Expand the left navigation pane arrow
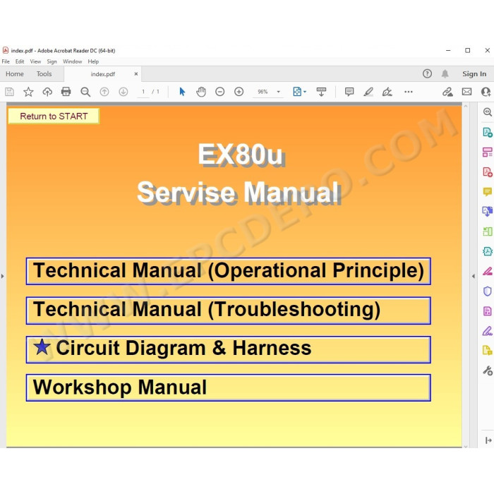494x494 pixels. tap(3, 277)
